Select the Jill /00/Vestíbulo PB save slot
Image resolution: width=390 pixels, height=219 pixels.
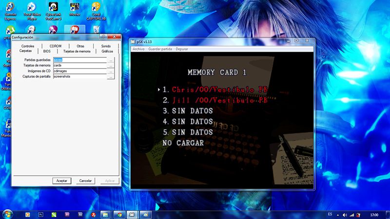[x=215, y=100]
